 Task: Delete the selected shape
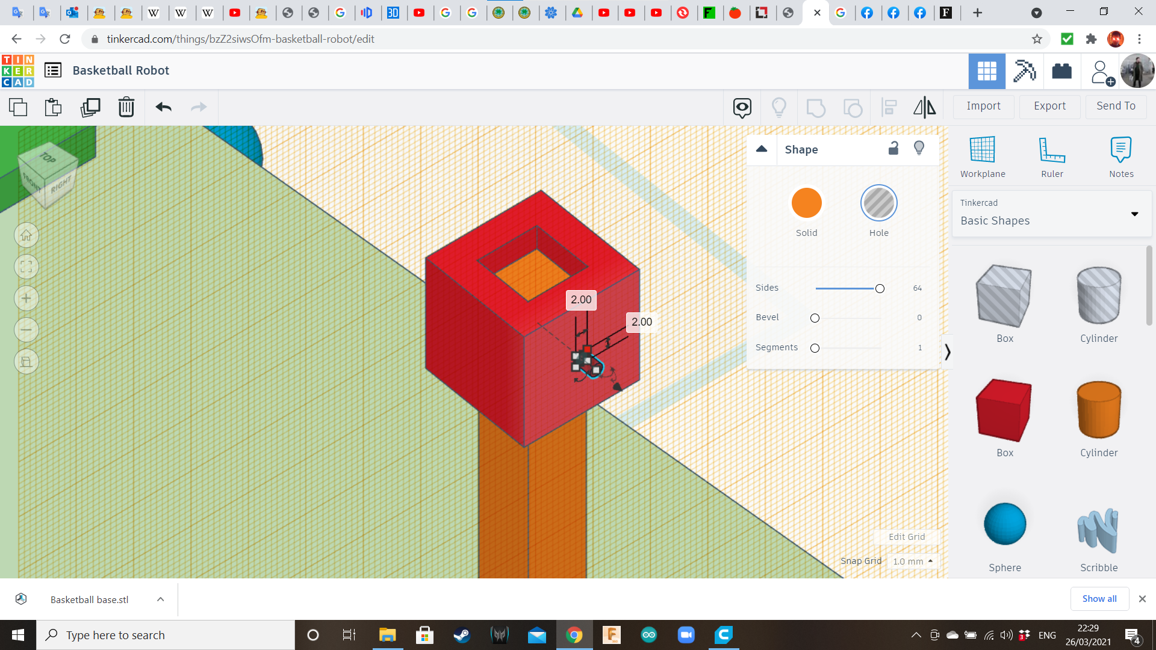coord(126,107)
